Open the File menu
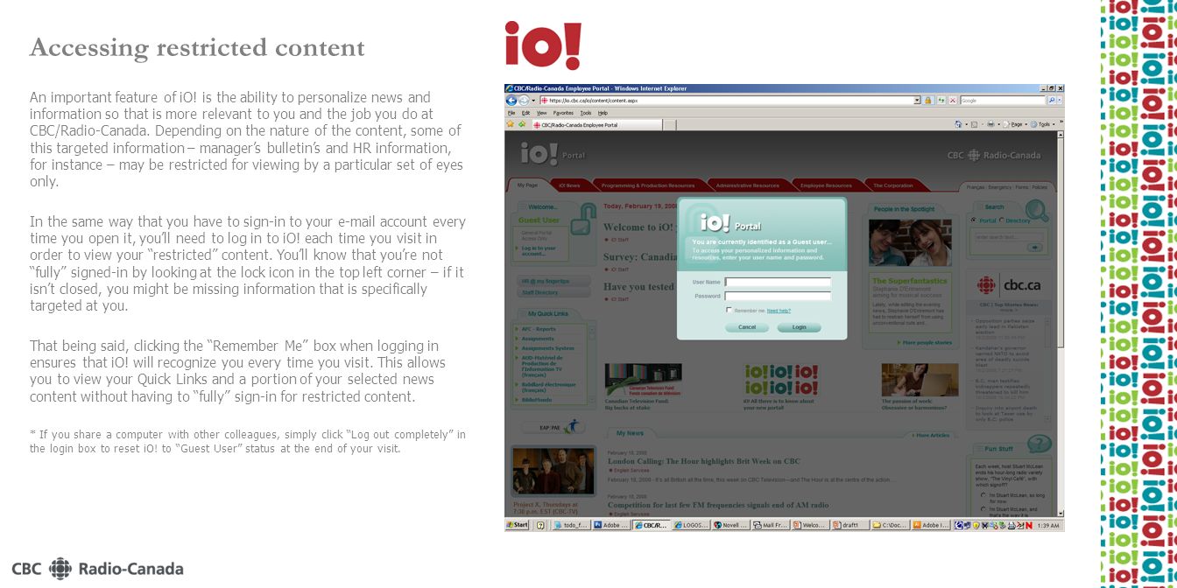This screenshot has width=1177, height=588. pyautogui.click(x=511, y=113)
